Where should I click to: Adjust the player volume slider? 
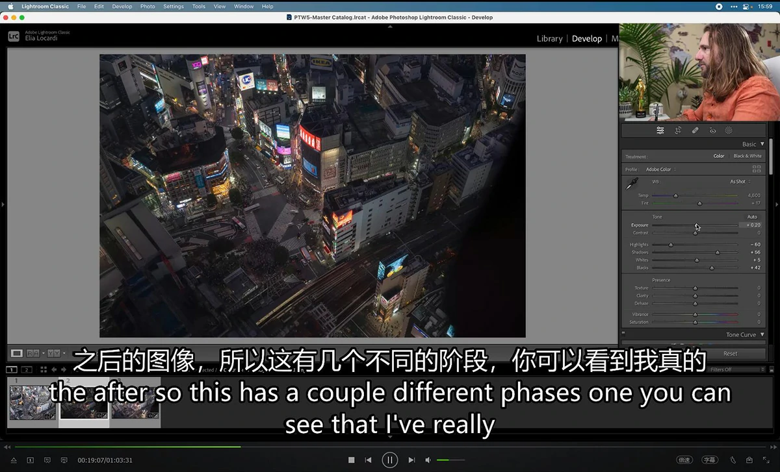pos(450,460)
